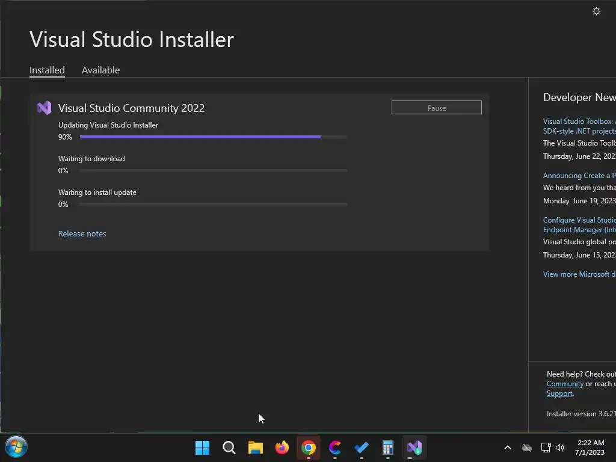
Task: Switch to the Available tab
Action: (100, 70)
